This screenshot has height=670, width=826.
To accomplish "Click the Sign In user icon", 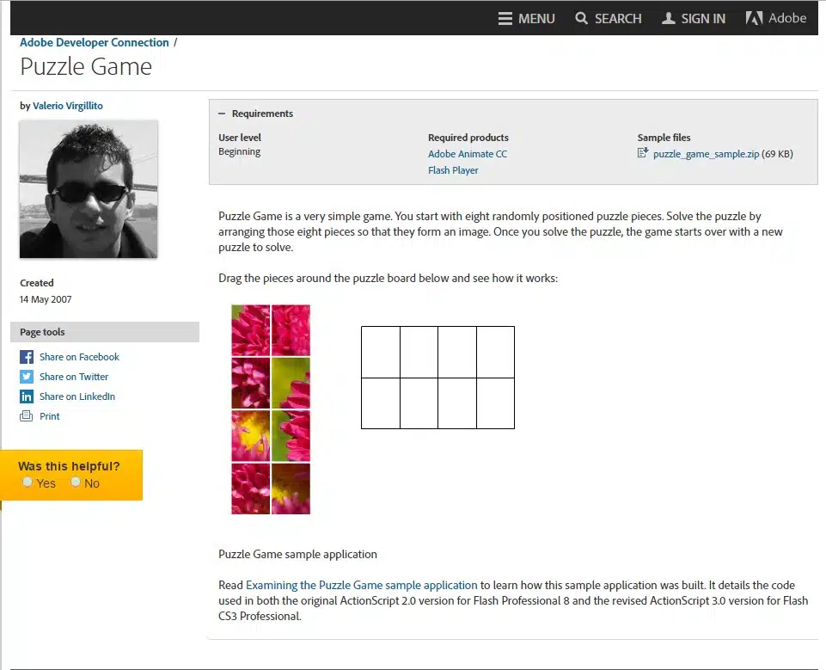I will [x=669, y=18].
